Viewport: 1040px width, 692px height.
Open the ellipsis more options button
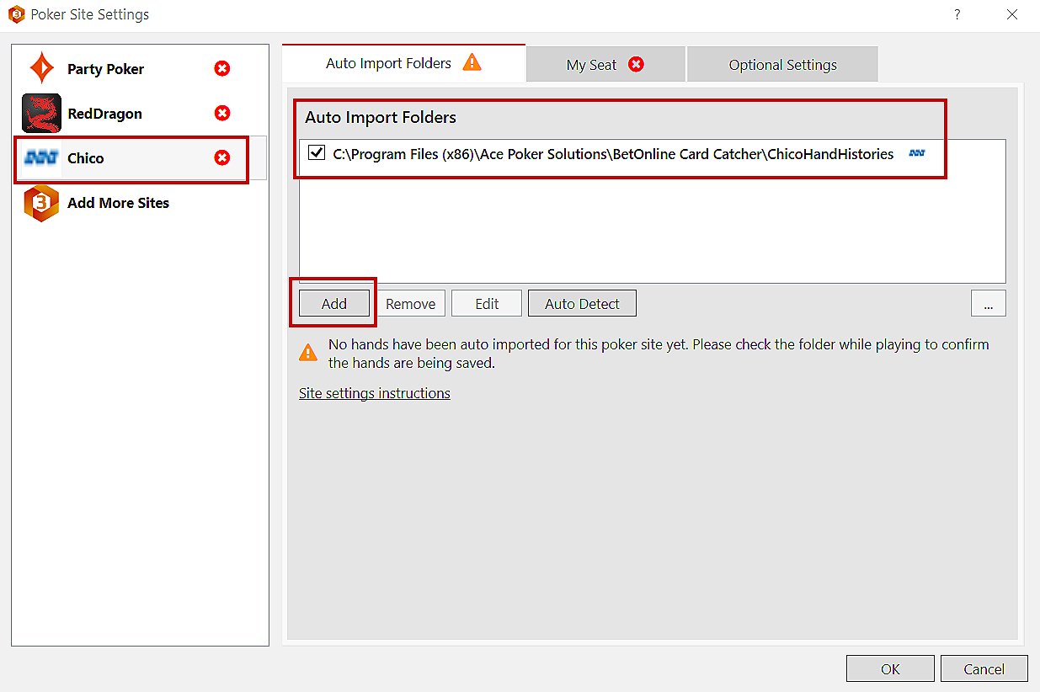989,304
